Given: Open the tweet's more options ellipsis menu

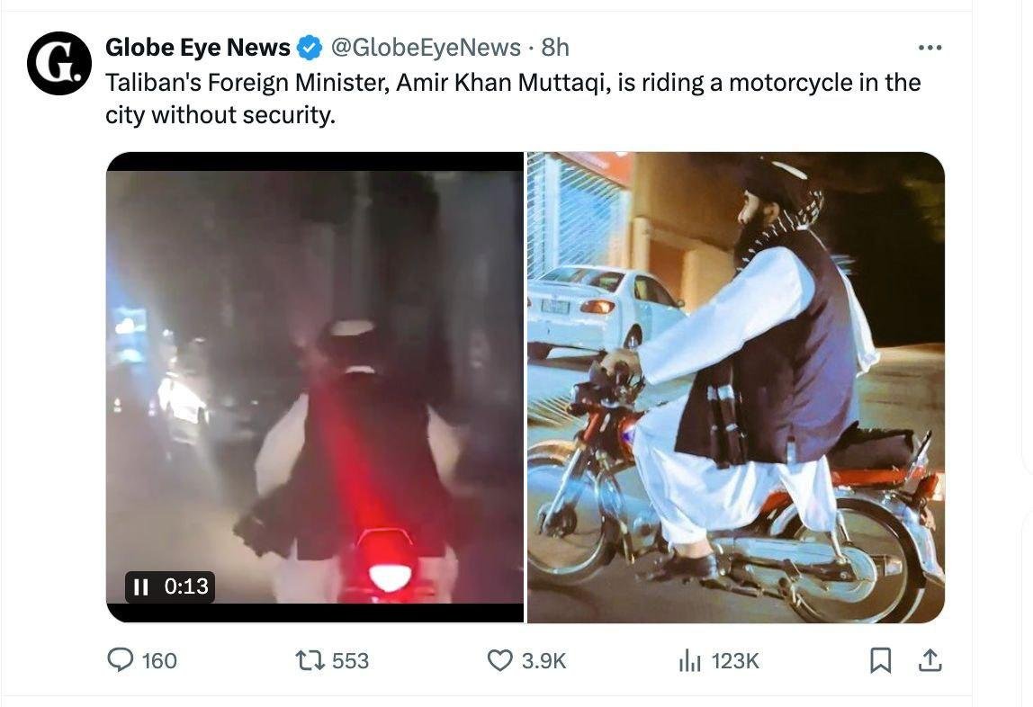Looking at the screenshot, I should click(x=929, y=48).
